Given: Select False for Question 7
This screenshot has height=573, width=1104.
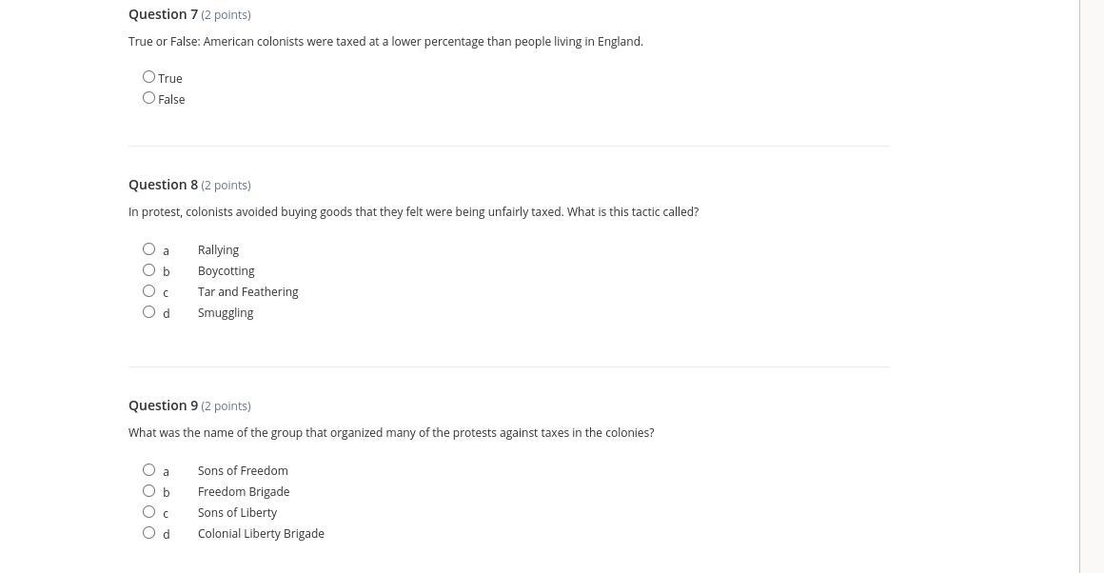Looking at the screenshot, I should [x=148, y=98].
